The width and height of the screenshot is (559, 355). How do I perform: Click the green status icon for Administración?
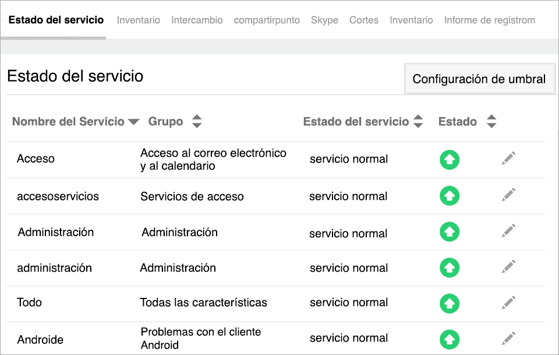point(450,231)
